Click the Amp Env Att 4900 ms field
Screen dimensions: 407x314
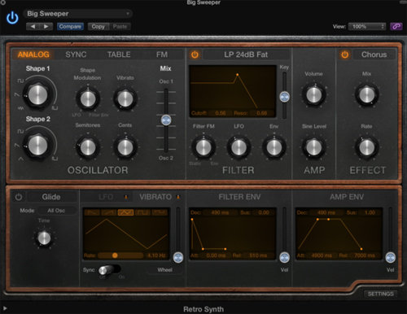[322, 255]
